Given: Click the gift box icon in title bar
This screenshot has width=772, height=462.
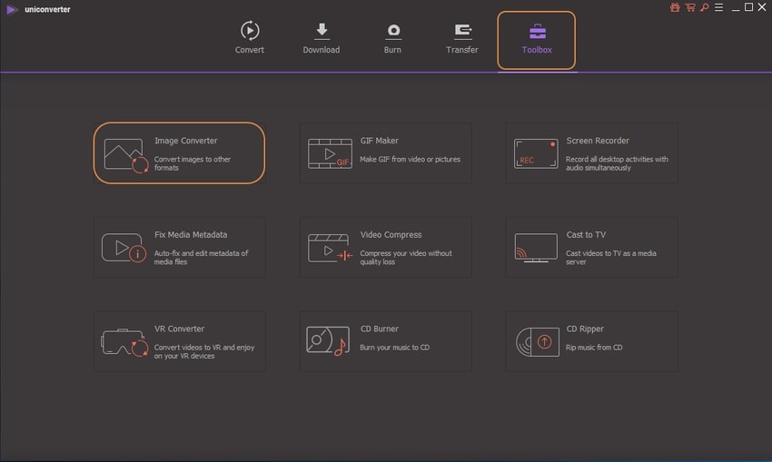Looking at the screenshot, I should coord(675,7).
